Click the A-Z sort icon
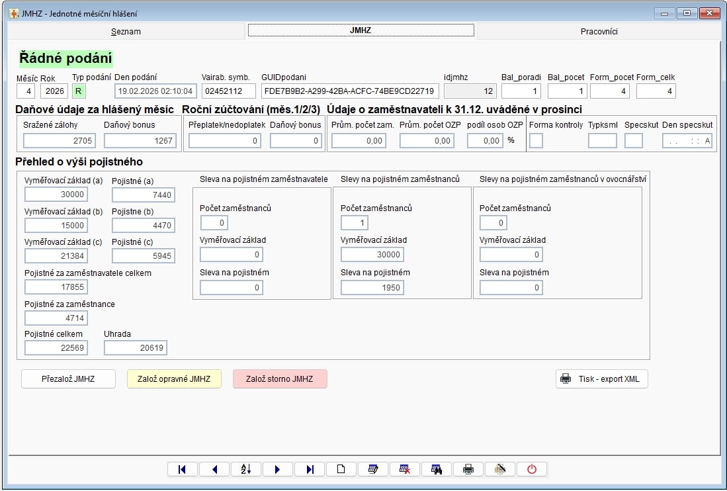Screen dimensions: 727x491 pyautogui.click(x=246, y=469)
